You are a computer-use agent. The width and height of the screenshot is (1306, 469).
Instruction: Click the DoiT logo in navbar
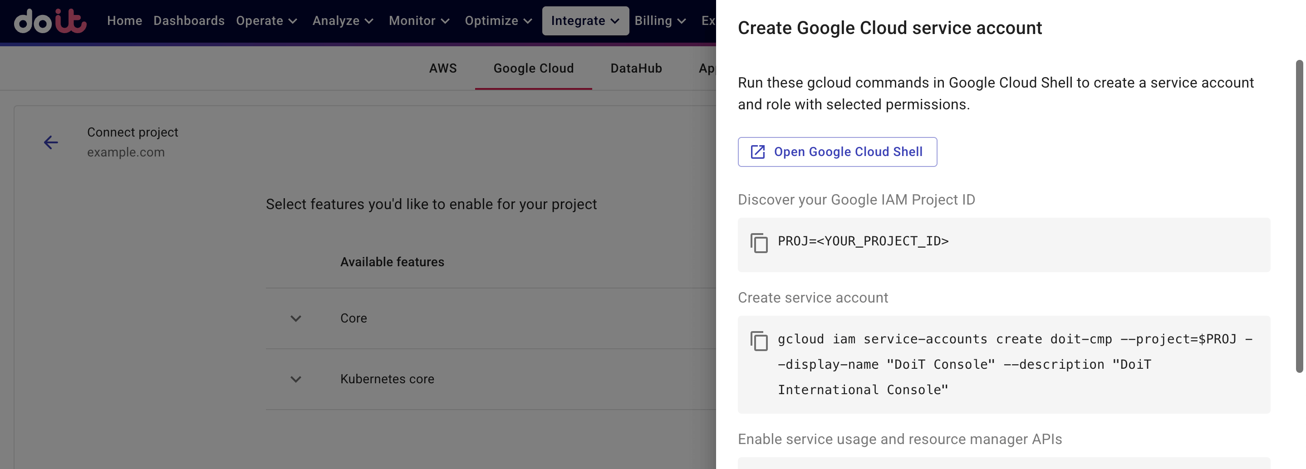pyautogui.click(x=50, y=21)
